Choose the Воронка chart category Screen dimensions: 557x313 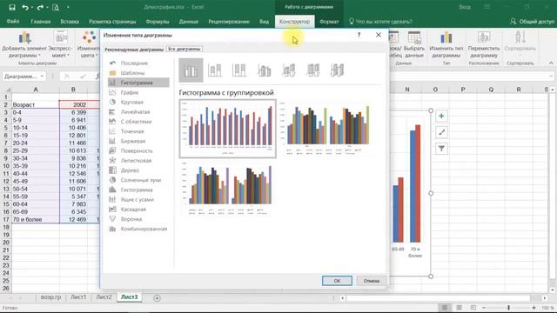pyautogui.click(x=138, y=219)
